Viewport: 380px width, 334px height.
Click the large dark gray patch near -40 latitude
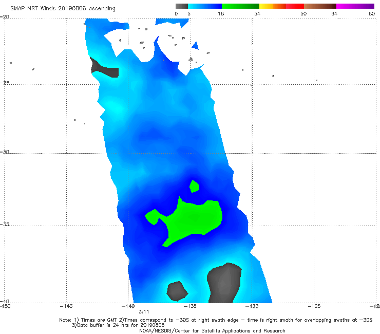[224, 283]
